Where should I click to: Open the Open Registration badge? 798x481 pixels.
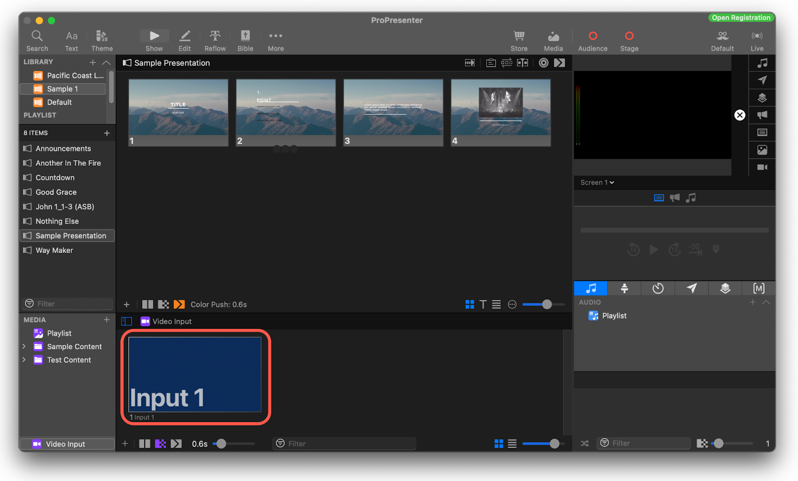click(741, 17)
